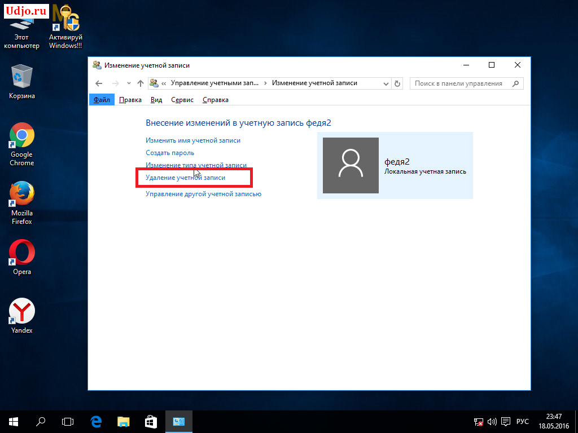Click Изменение учетной записи breadcrumb
Screen dimensions: 578x433
tap(314, 83)
